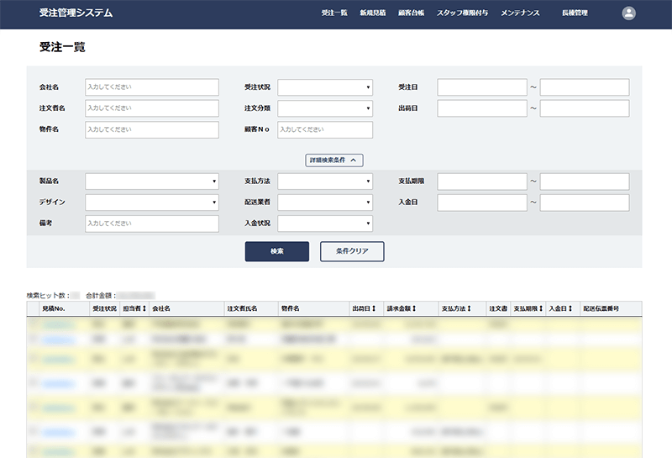Click the 顧客No input field
The width and height of the screenshot is (672, 458).
tap(324, 129)
